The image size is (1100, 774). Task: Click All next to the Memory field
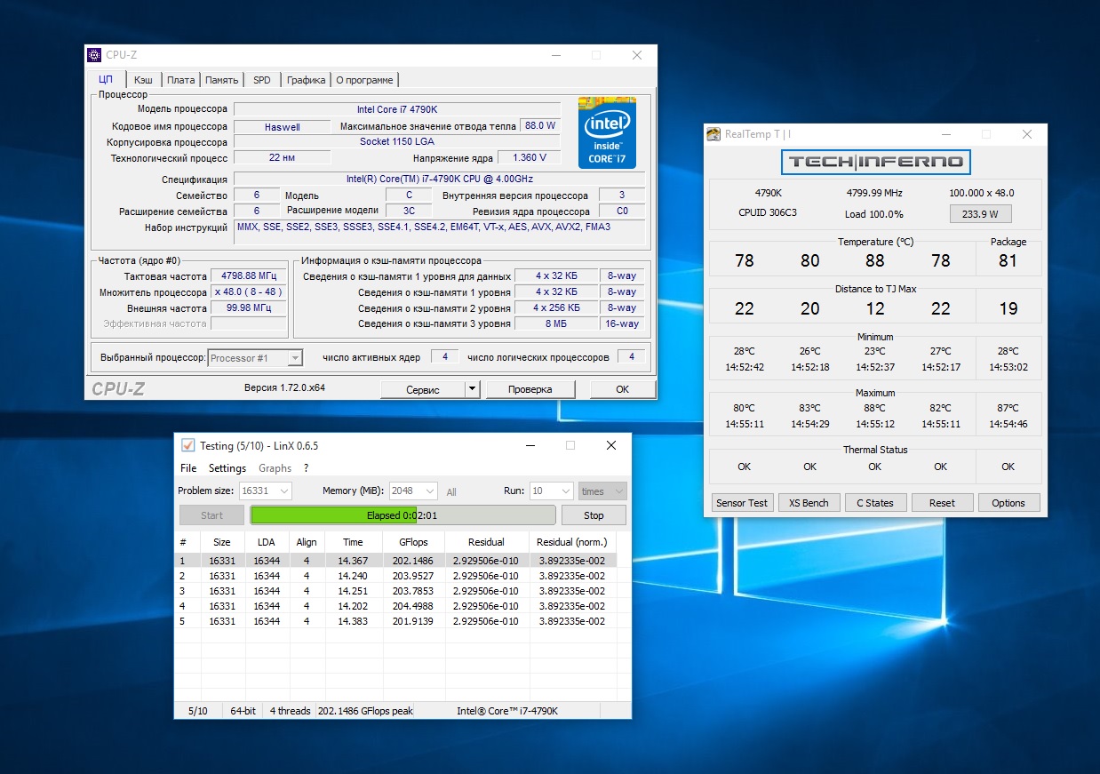(451, 491)
